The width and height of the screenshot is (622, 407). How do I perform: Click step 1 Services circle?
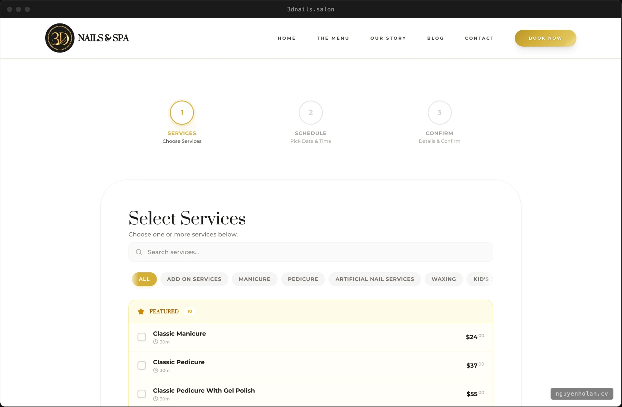click(x=182, y=113)
